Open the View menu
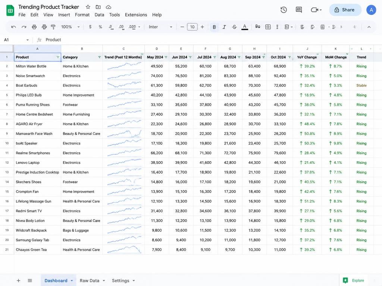 pyautogui.click(x=48, y=15)
